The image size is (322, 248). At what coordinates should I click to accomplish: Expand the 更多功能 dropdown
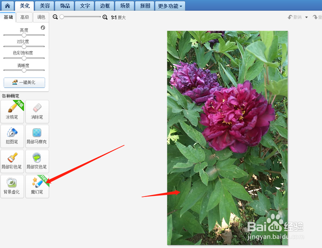click(170, 6)
